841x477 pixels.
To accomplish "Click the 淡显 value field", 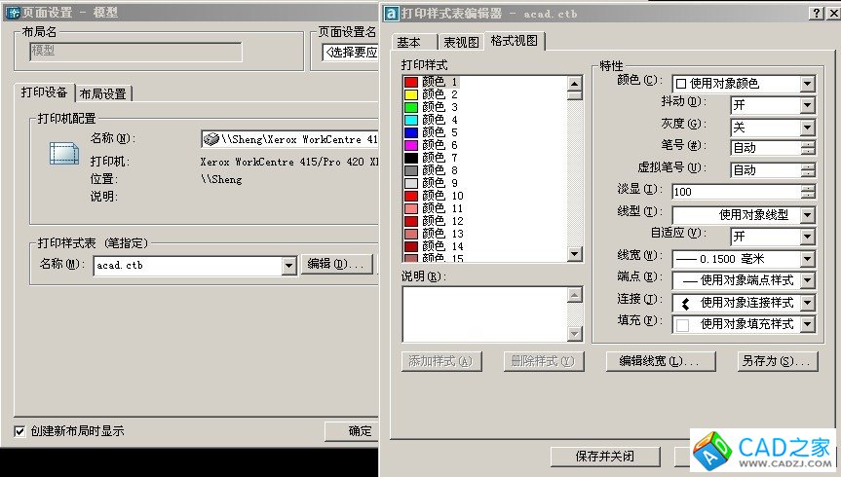I will pyautogui.click(x=743, y=192).
